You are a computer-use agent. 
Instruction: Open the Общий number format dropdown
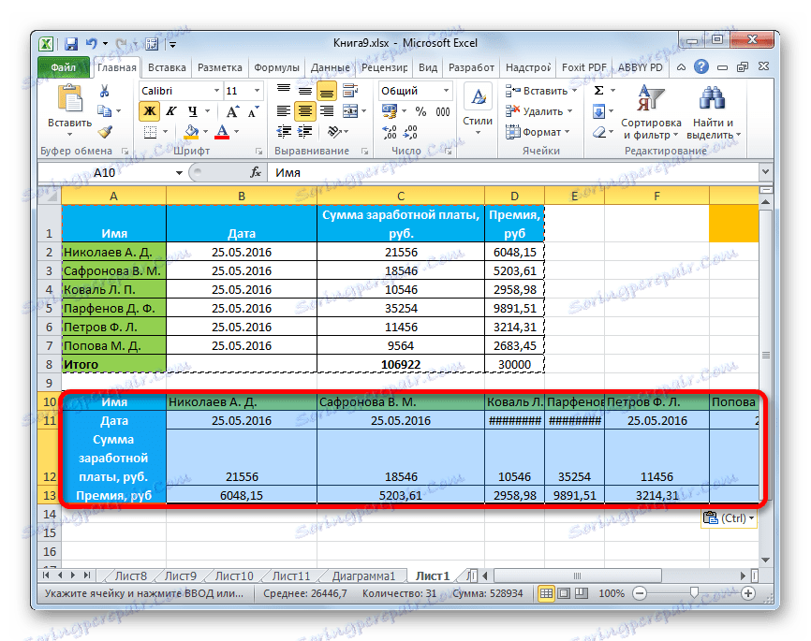tap(446, 91)
